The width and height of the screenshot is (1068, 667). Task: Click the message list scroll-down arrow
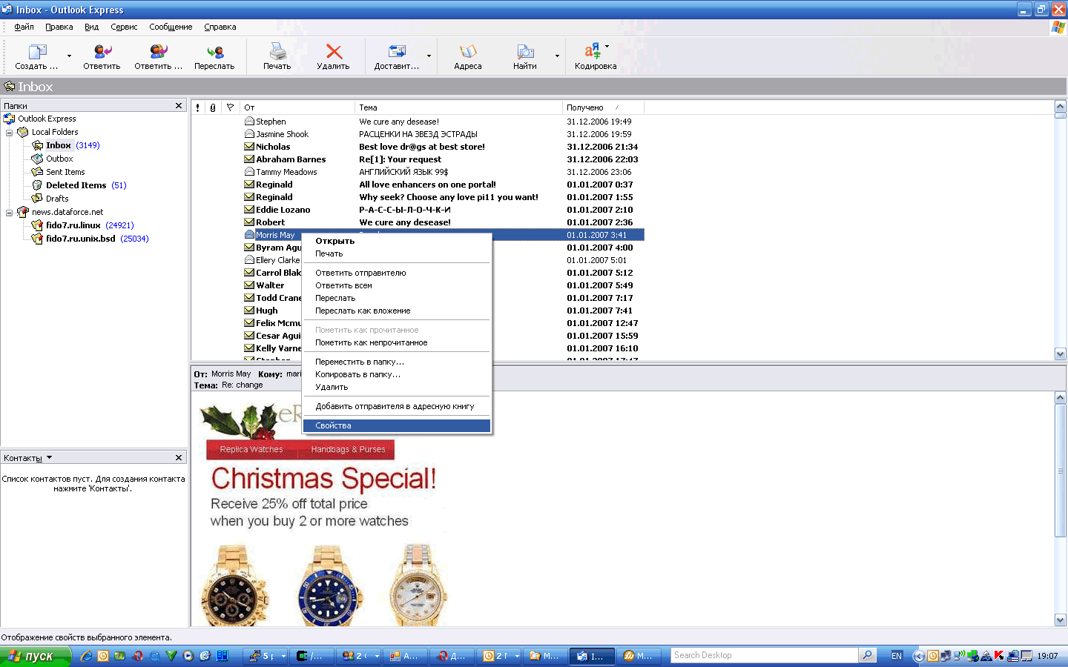tap(1061, 354)
